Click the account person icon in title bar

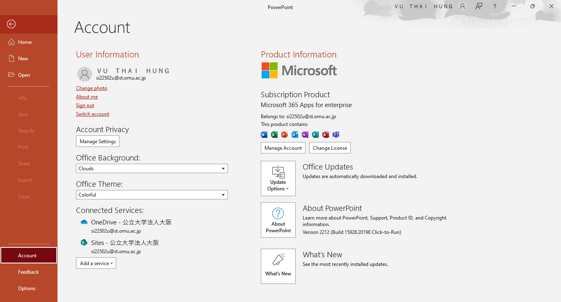click(463, 6)
